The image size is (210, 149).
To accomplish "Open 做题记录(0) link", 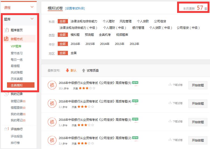I will pos(18,101).
